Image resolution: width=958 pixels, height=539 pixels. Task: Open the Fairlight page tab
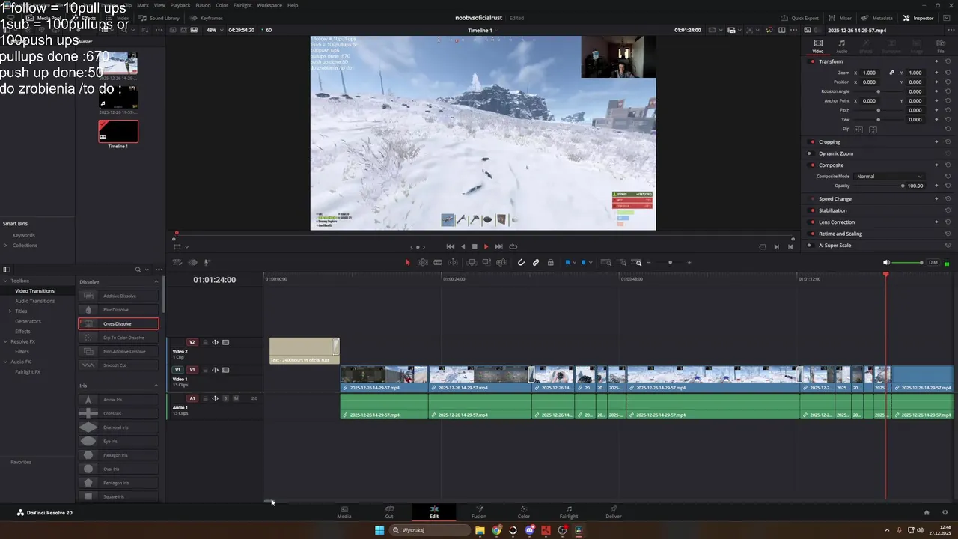[x=569, y=512]
